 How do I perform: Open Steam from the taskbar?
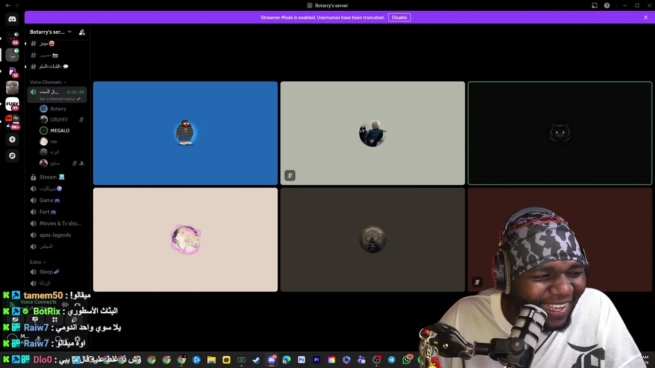coord(256,360)
